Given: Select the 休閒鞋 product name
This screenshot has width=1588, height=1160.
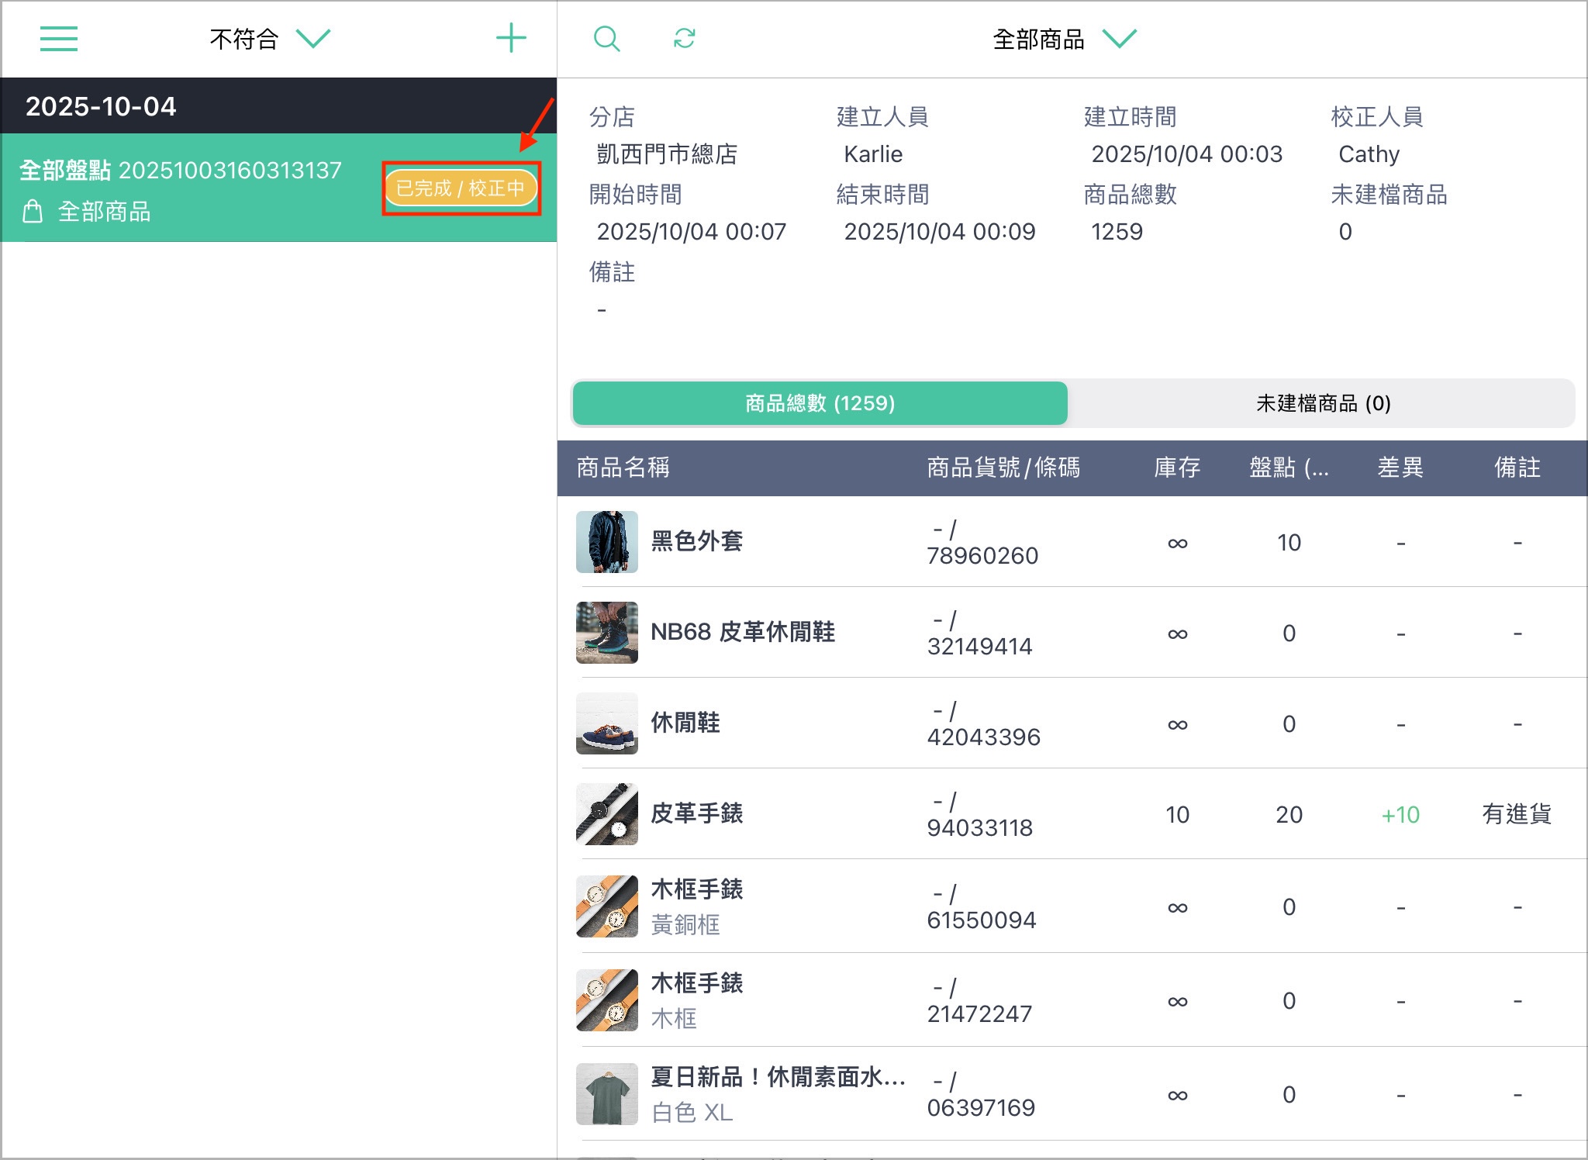Looking at the screenshot, I should 685,723.
